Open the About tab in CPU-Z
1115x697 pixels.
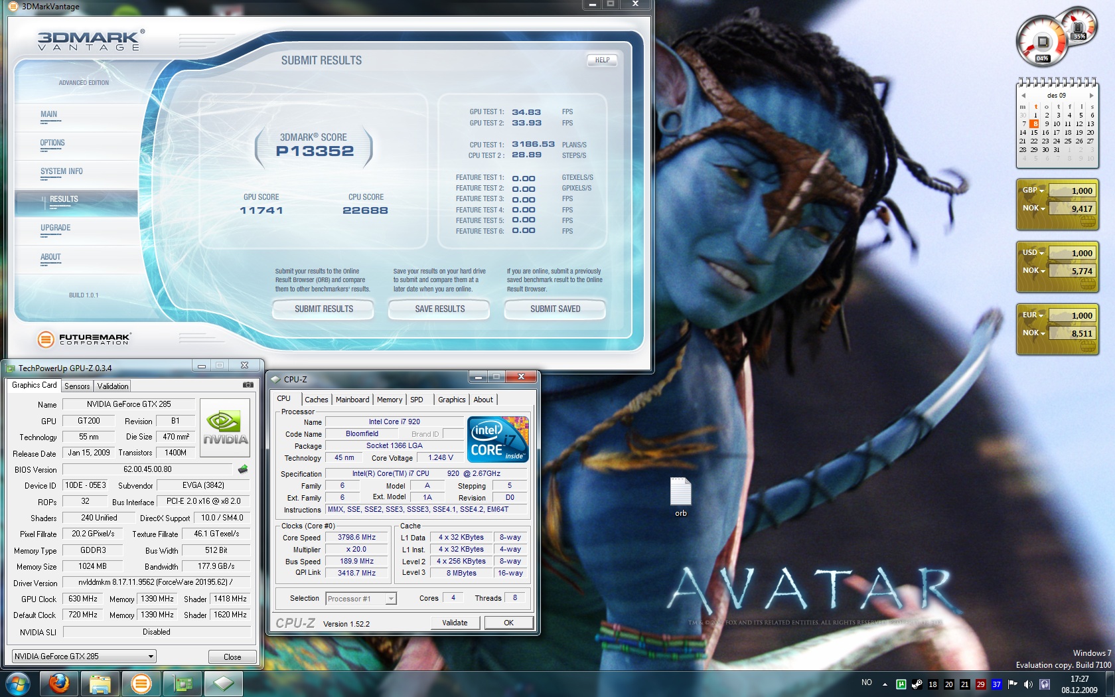[483, 400]
